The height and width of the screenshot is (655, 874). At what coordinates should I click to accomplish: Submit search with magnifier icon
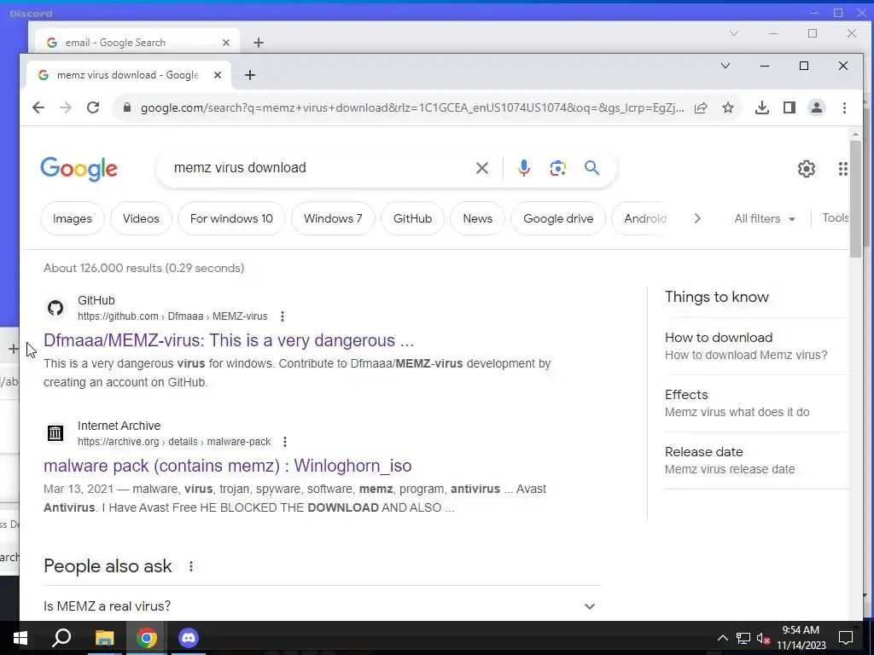coord(592,168)
